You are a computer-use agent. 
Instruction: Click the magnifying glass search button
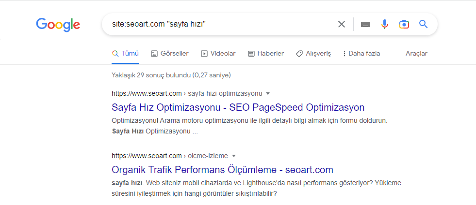[423, 24]
